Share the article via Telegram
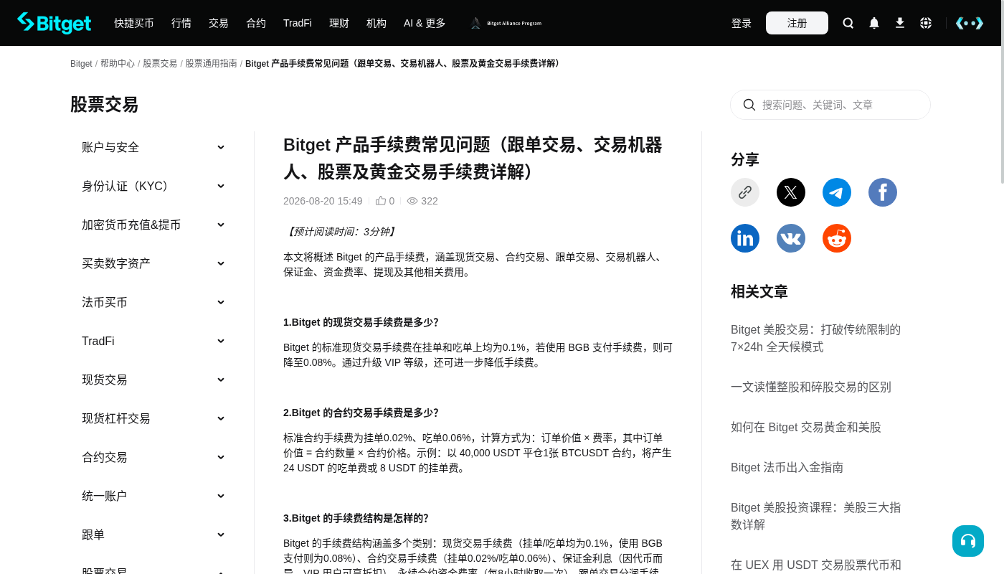This screenshot has height=574, width=1004. click(837, 192)
